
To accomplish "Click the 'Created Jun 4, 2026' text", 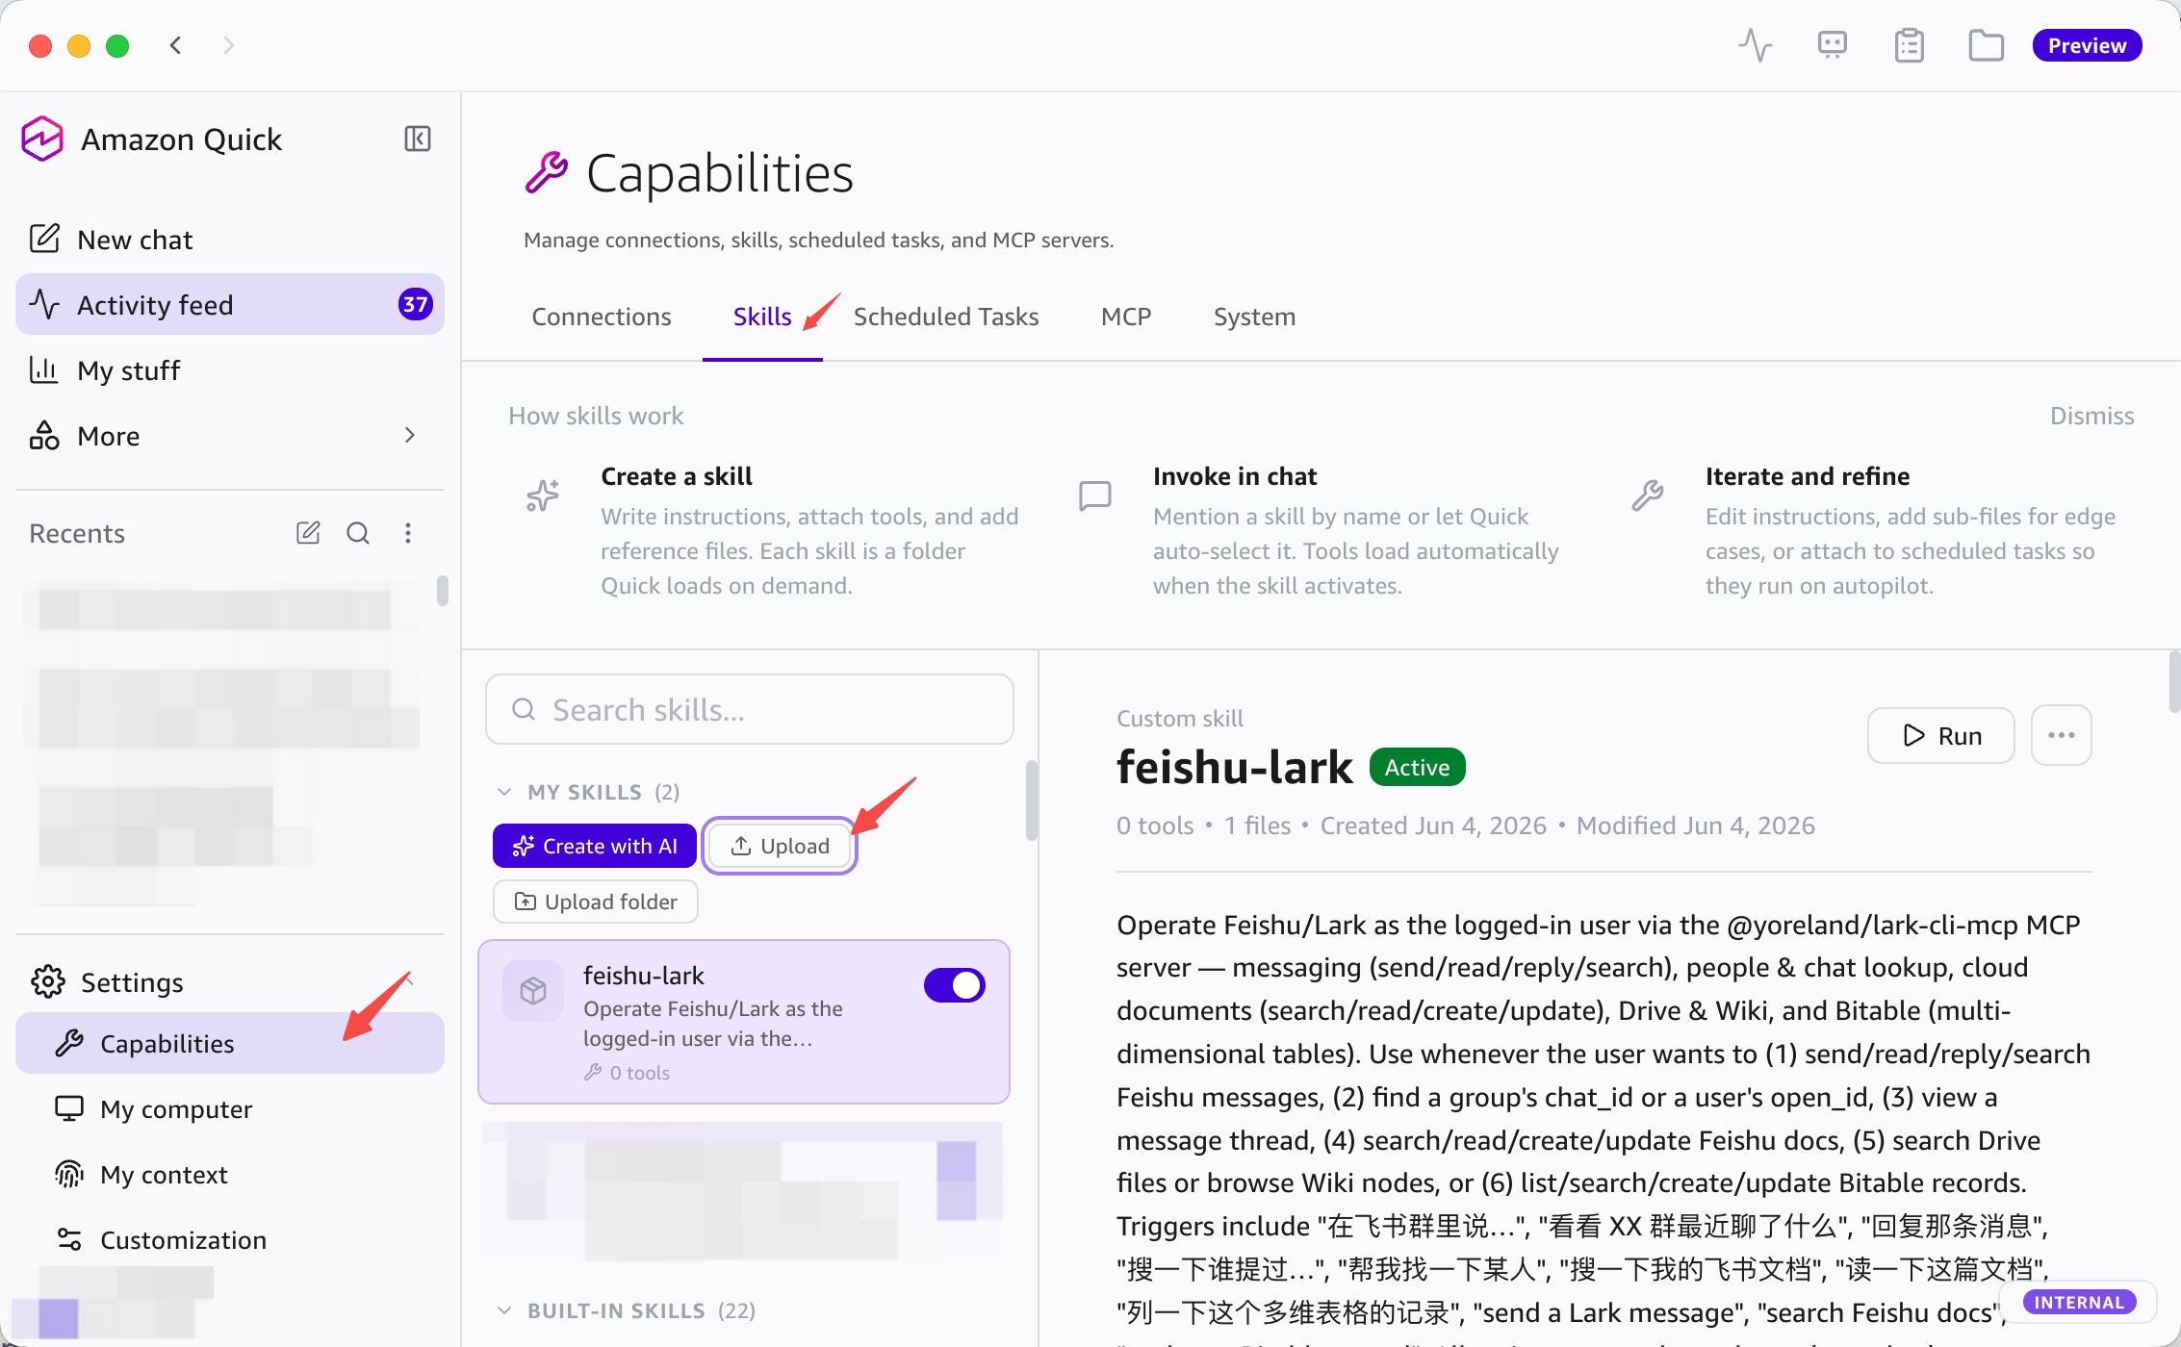I will (x=1433, y=826).
